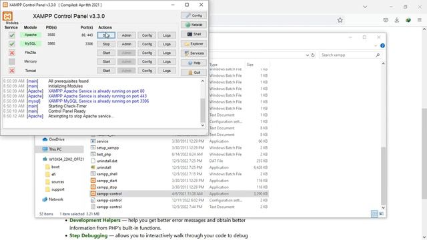Open FileZilla Logs menu
This screenshot has height=240, width=427.
[167, 53]
